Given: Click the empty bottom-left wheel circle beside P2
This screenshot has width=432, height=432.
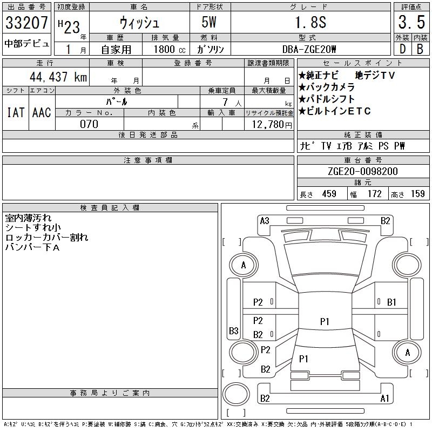Looking at the screenshot, I should point(241,353).
